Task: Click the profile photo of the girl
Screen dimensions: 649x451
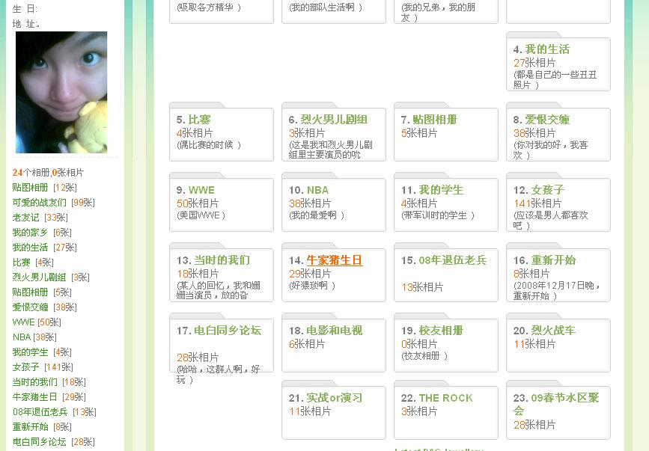Action: tap(61, 92)
